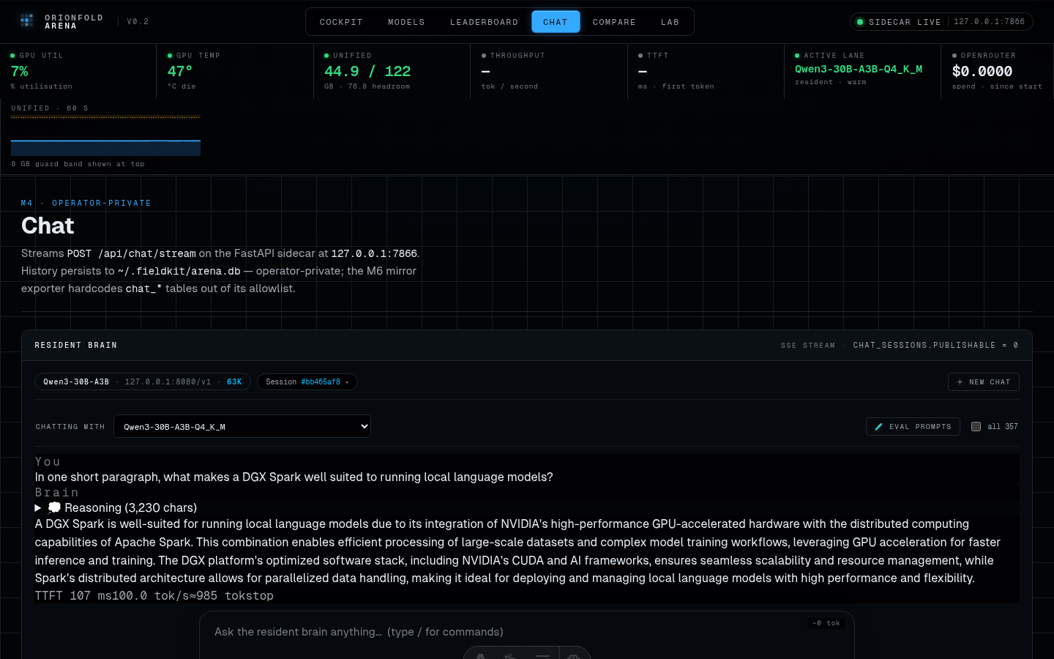The height and width of the screenshot is (659, 1054).
Task: Click the 127.0.0.1:7866 address text
Action: click(989, 22)
